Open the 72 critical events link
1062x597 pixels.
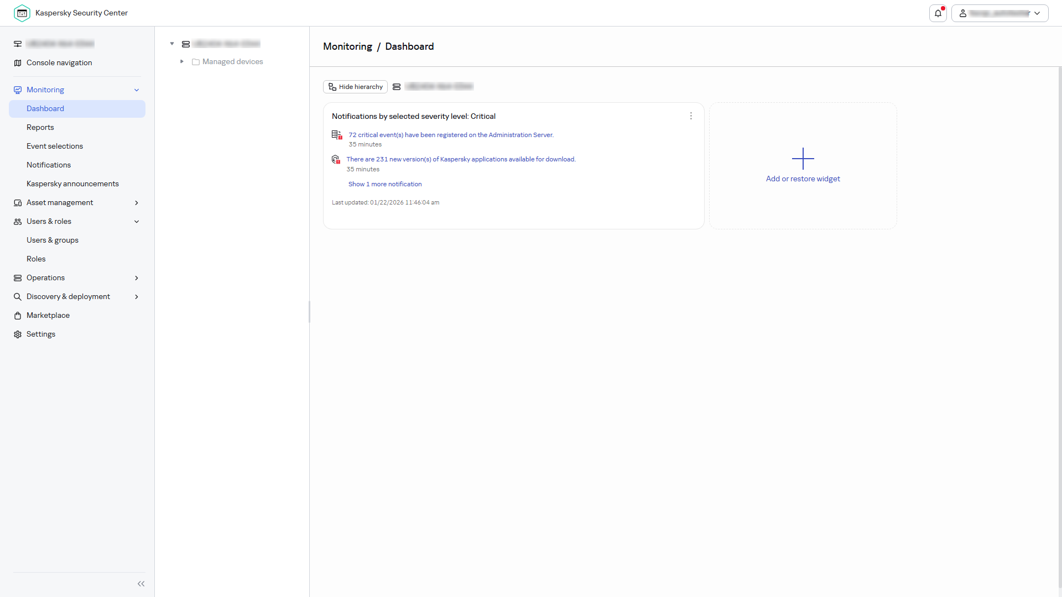451,135
